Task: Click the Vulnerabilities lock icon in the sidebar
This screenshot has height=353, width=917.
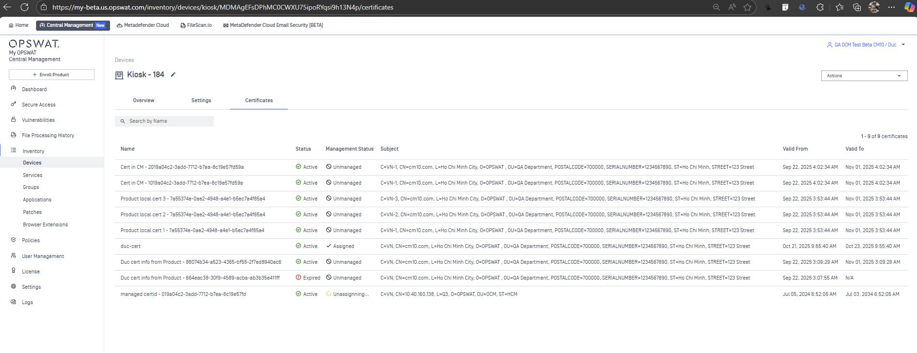Action: pos(13,119)
